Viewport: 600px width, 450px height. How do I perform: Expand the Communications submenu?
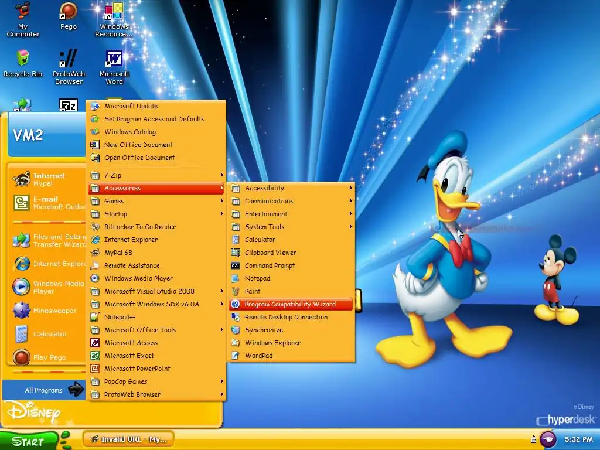[x=291, y=201]
